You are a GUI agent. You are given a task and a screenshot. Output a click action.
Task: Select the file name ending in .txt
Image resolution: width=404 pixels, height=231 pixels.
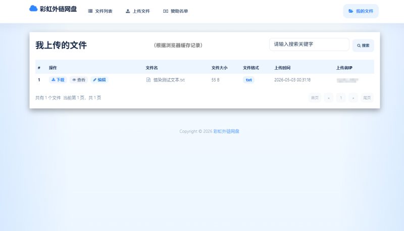[x=169, y=80]
